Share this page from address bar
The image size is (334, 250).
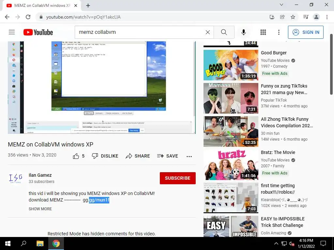click(x=282, y=17)
